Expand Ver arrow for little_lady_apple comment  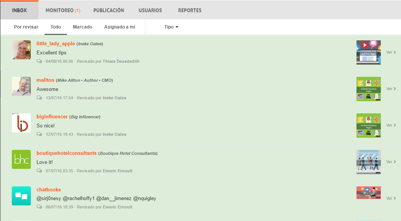pos(391,52)
